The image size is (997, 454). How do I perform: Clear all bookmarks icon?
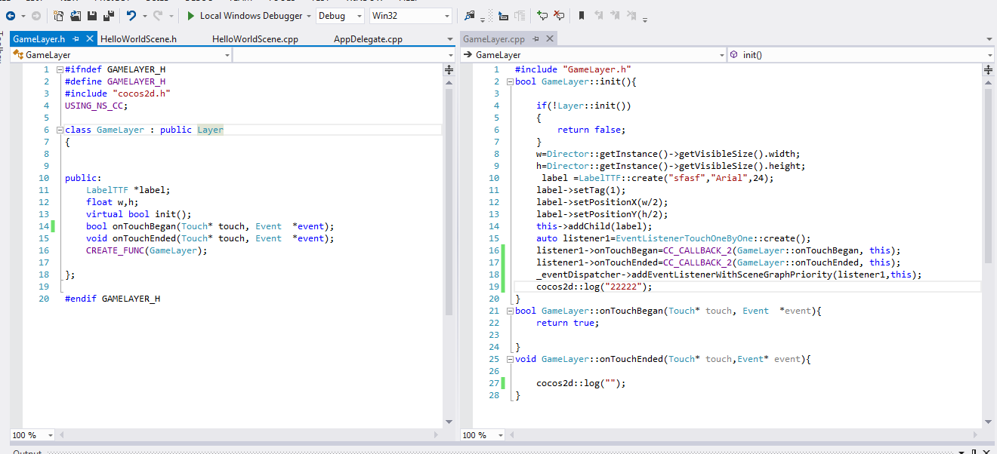[x=632, y=15]
